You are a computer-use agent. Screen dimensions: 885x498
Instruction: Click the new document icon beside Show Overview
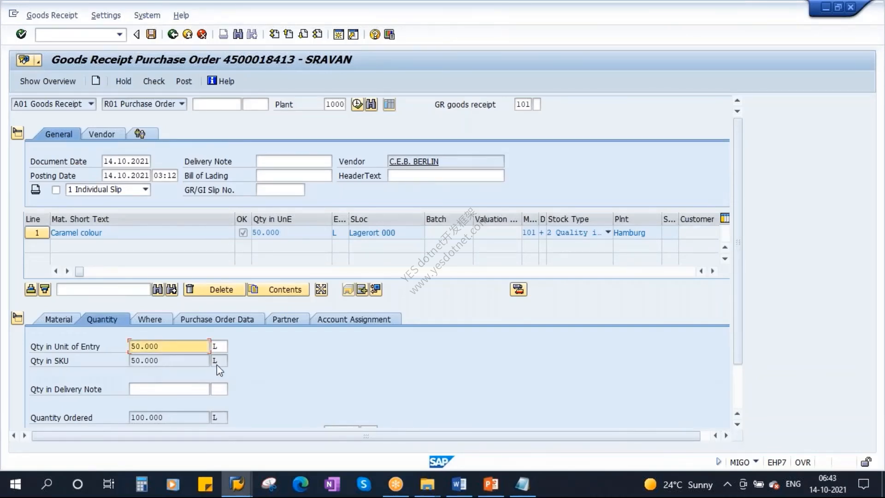pos(96,81)
